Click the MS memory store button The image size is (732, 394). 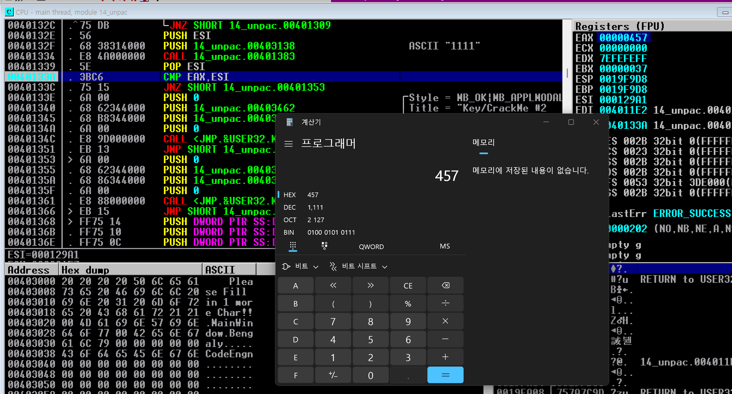tap(445, 246)
